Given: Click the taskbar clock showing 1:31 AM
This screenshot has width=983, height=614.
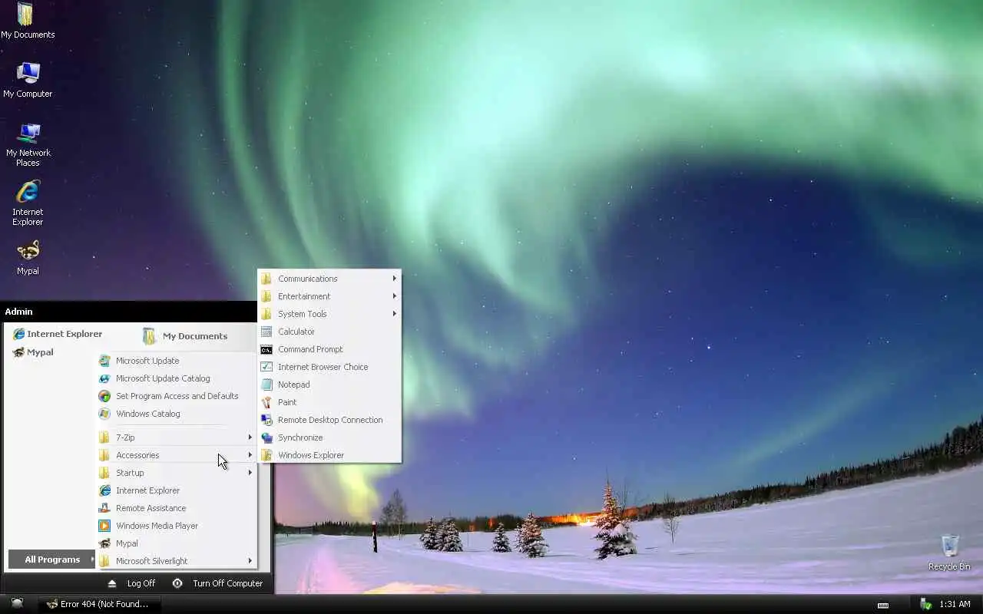Looking at the screenshot, I should pos(955,604).
